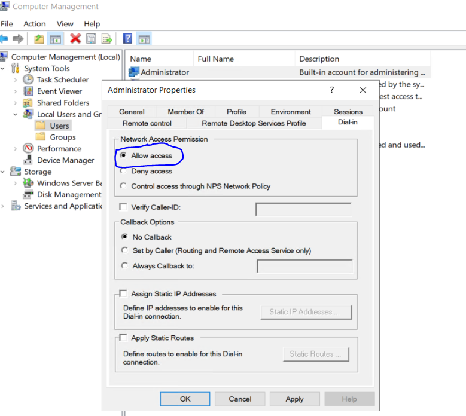Click the Services and Applications icon

pyautogui.click(x=16, y=206)
